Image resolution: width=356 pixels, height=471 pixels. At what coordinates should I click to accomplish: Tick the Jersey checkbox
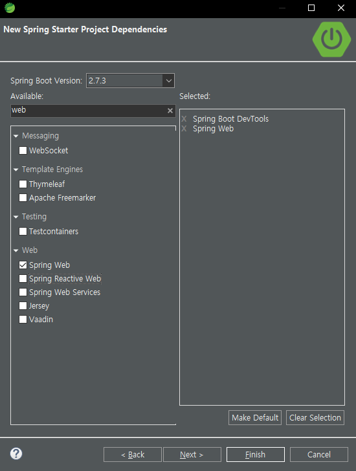pyautogui.click(x=23, y=306)
